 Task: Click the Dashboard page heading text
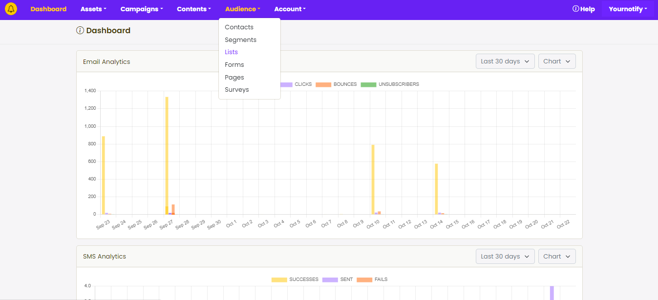pos(108,30)
